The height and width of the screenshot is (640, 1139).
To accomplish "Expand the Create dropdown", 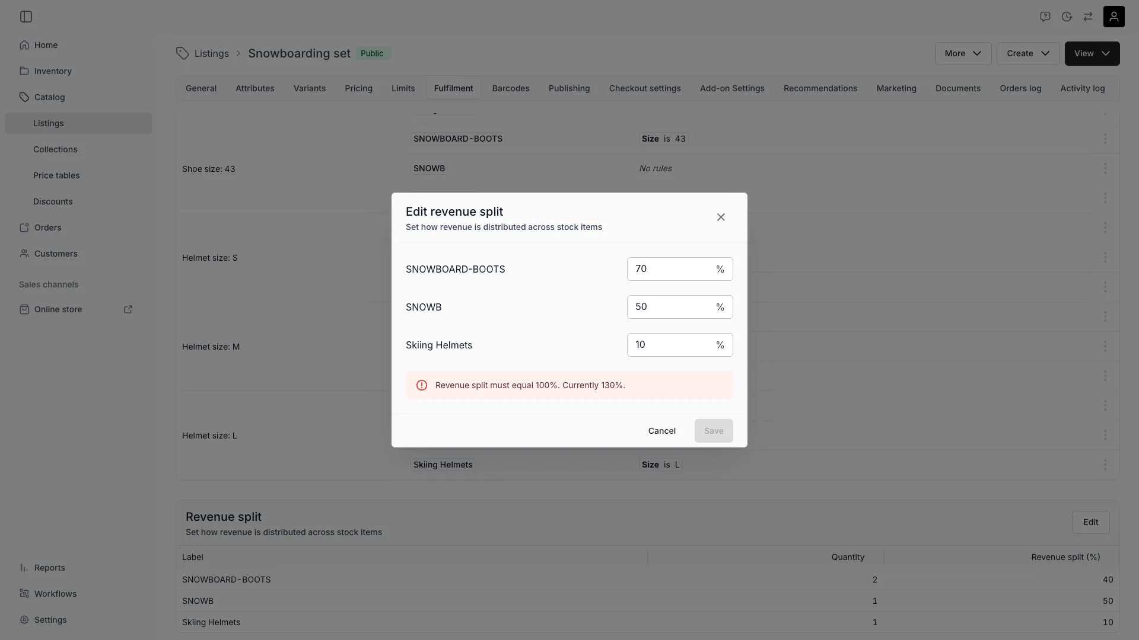I will [1028, 53].
